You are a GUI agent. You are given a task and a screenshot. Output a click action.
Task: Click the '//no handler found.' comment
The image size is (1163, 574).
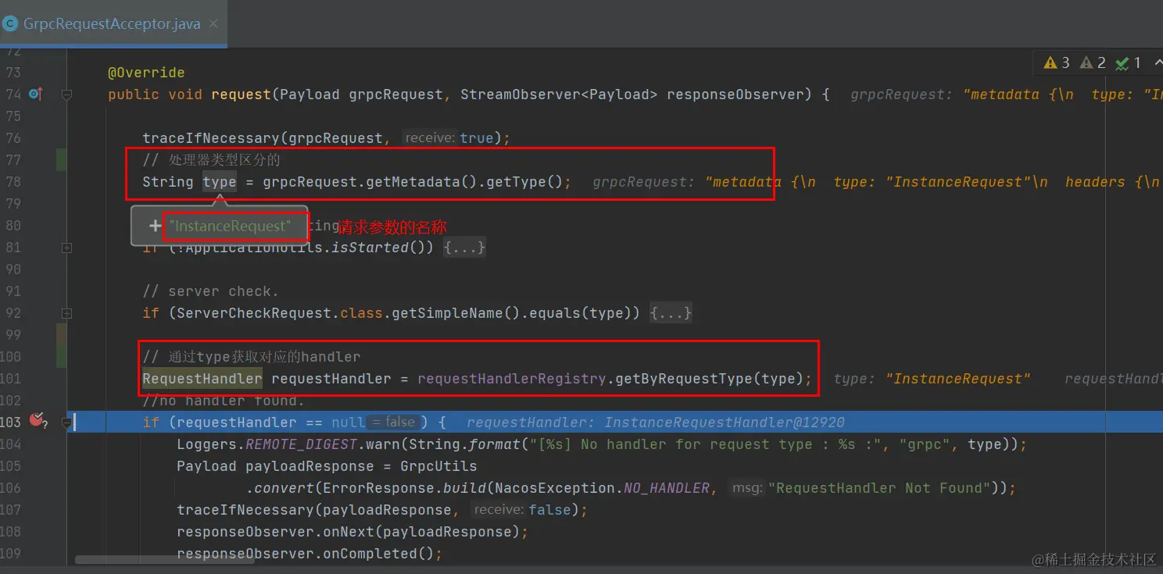[x=224, y=401]
